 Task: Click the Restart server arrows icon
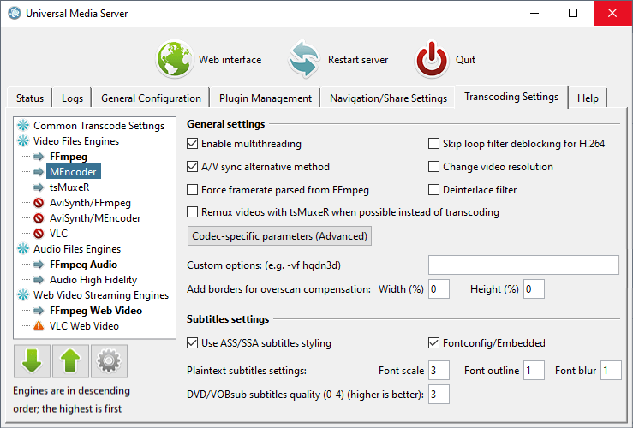tap(304, 59)
